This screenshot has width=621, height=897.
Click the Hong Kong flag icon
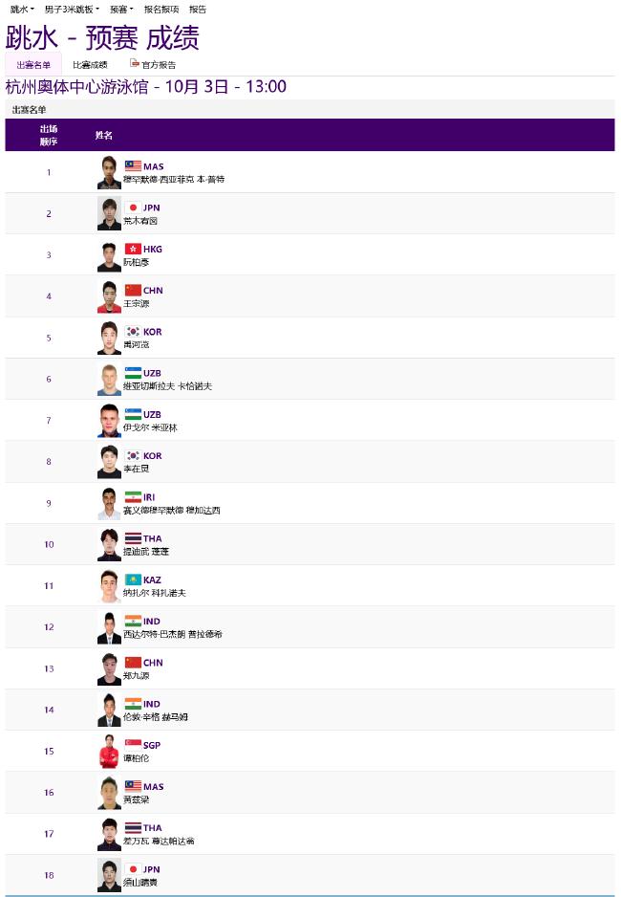click(x=133, y=249)
